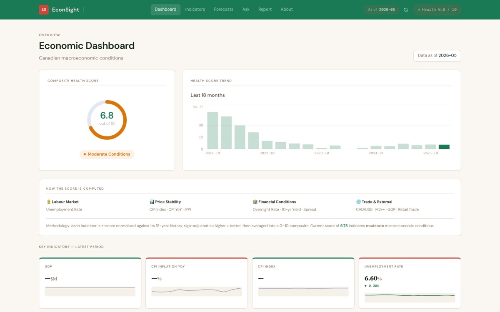Select the About tab
Viewport: 500px width, 312px height.
point(287,10)
